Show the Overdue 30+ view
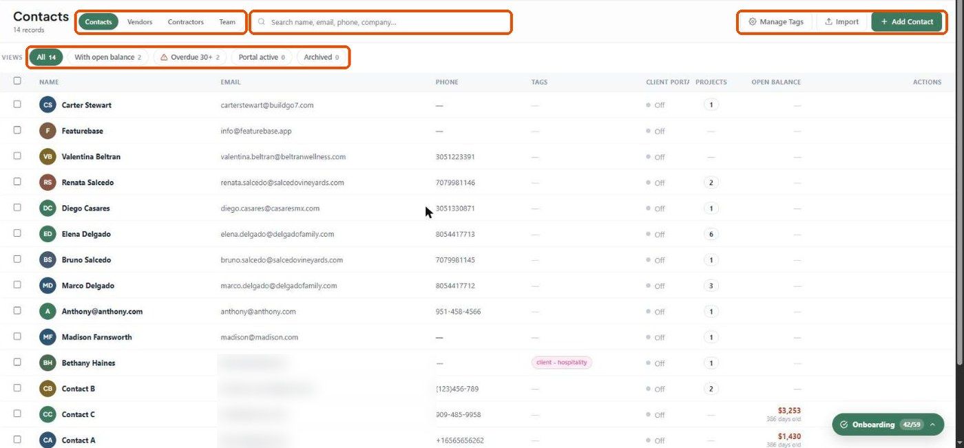Screen dimensions: 964x448 coord(189,57)
